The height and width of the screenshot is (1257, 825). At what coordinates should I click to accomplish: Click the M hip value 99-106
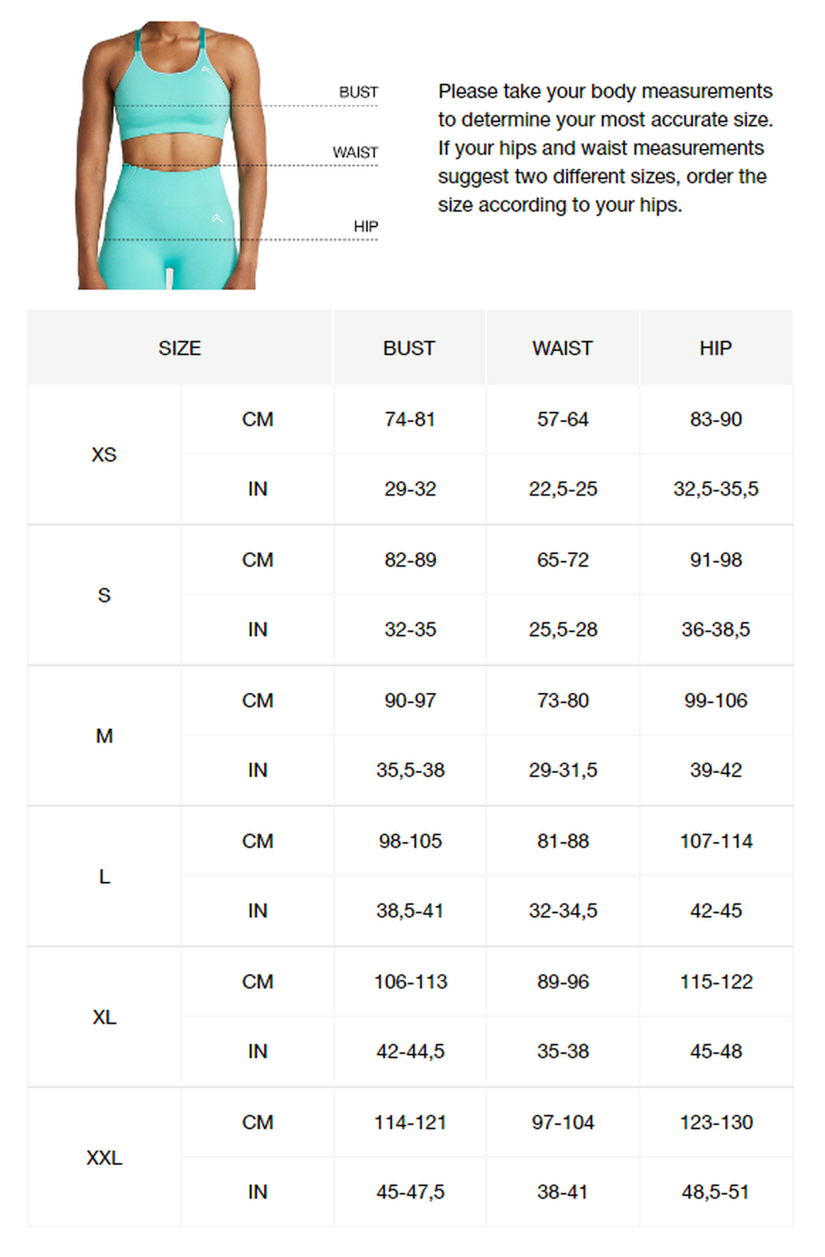pyautogui.click(x=716, y=700)
